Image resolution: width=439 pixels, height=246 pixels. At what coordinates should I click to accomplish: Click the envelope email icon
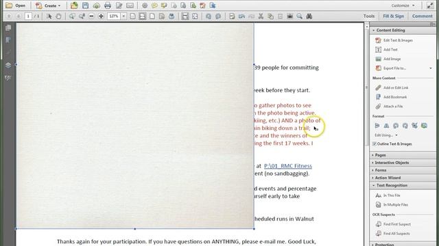point(130,5)
